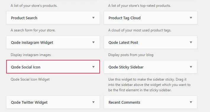
Task: Click the 'Display instagram images' description
Action: (31, 55)
